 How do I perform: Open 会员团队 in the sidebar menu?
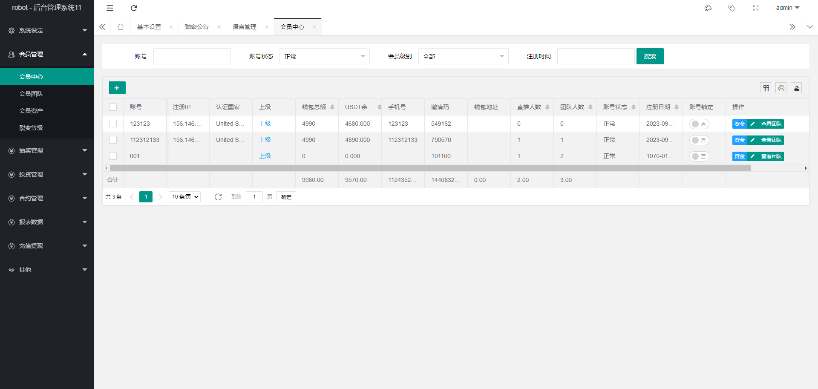pyautogui.click(x=31, y=94)
